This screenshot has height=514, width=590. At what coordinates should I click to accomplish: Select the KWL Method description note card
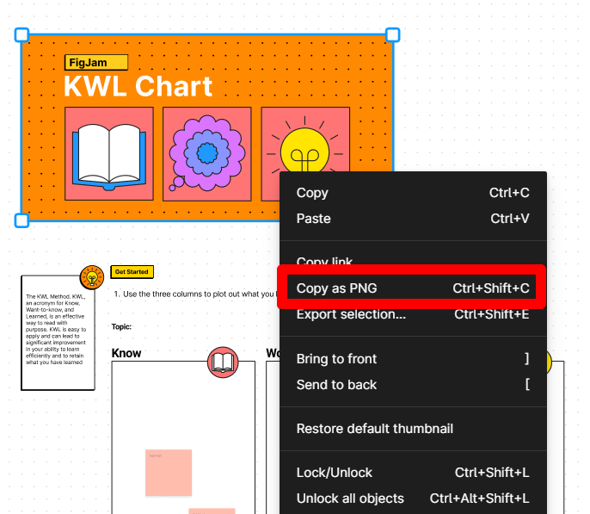[x=58, y=332]
